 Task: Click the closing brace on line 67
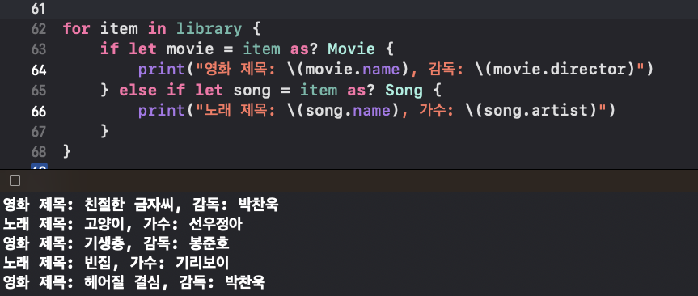pyautogui.click(x=104, y=131)
